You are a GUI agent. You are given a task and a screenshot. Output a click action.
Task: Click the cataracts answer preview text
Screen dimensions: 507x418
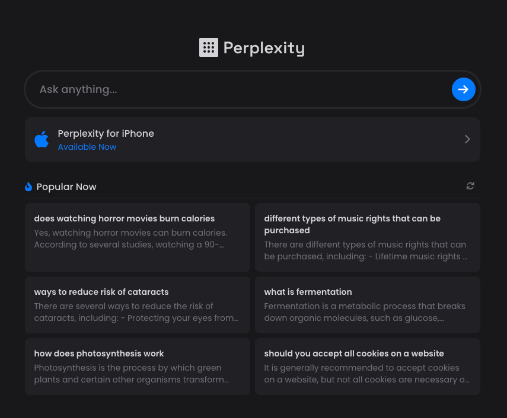click(x=136, y=312)
